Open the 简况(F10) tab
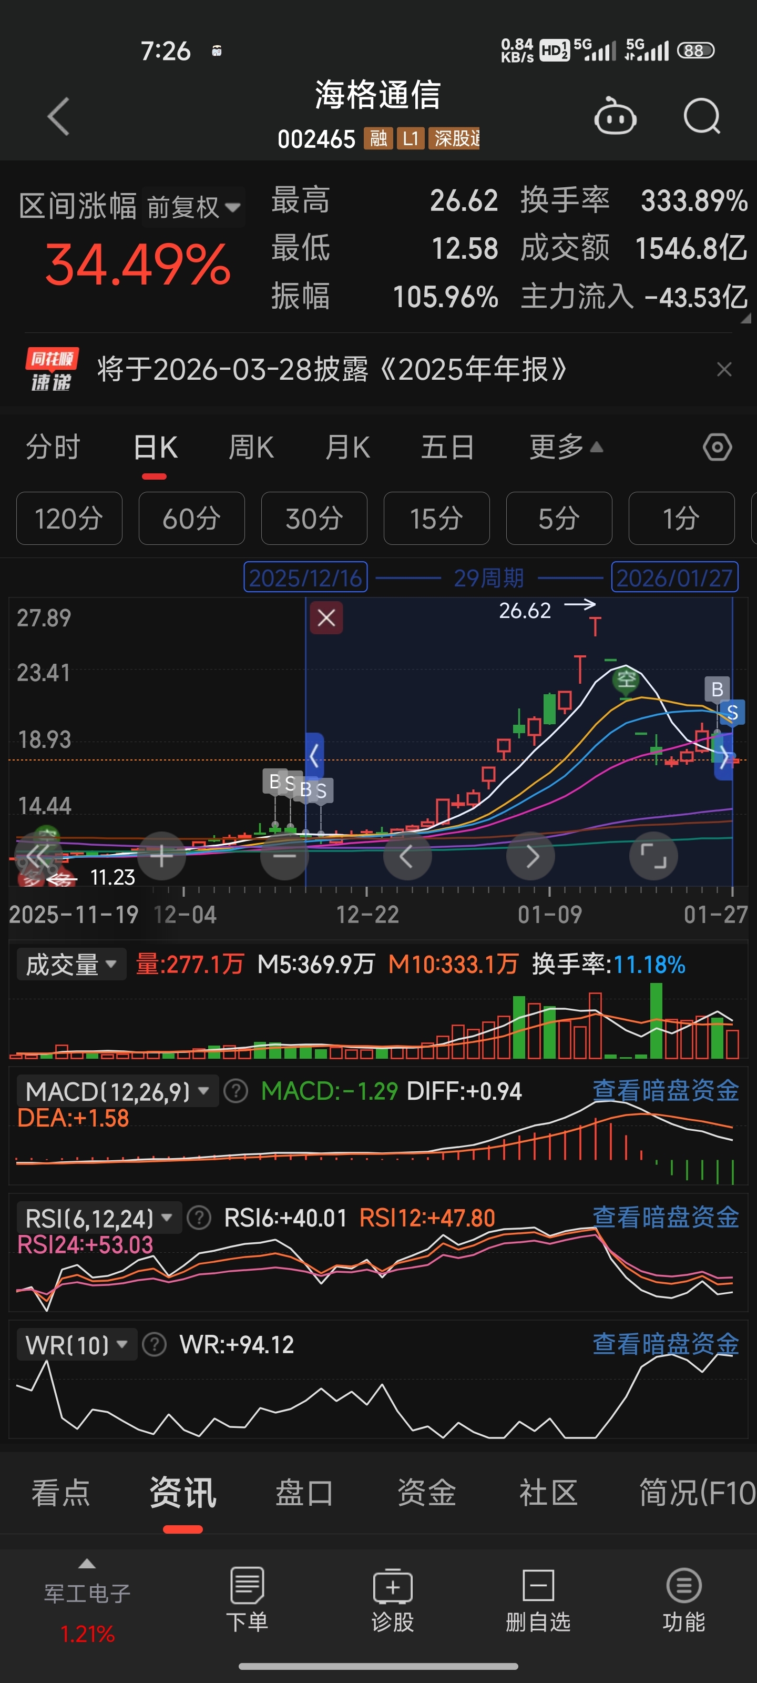Screen dimensions: 757x1683 coord(698,1493)
